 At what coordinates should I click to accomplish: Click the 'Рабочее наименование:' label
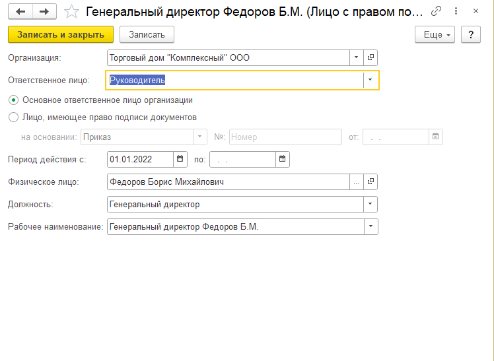tap(55, 226)
